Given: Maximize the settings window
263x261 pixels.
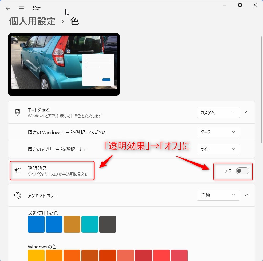Looking at the screenshot, I should [240, 5].
